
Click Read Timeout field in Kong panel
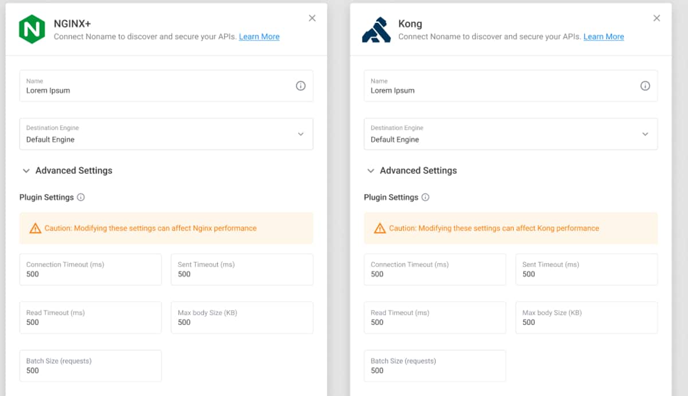435,318
